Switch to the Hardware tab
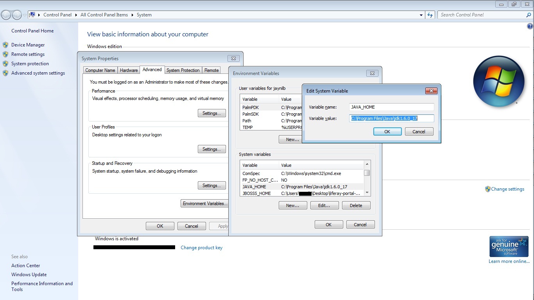Image resolution: width=534 pixels, height=300 pixels. click(129, 70)
